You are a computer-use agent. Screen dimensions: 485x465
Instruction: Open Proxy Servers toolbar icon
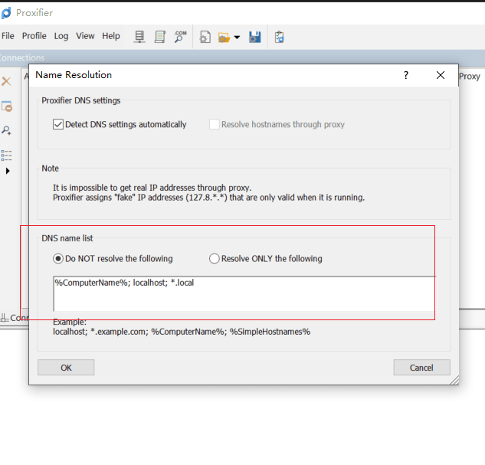(139, 37)
